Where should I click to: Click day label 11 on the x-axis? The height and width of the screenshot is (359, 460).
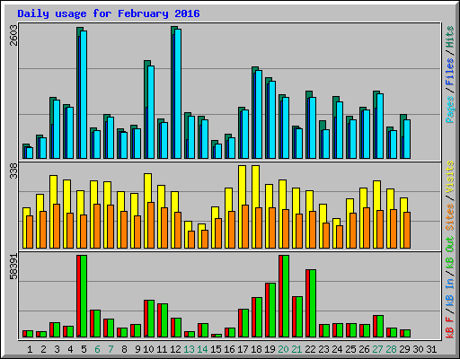click(162, 349)
